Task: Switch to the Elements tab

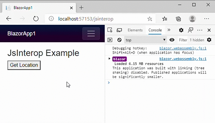Action: pyautogui.click(x=135, y=30)
